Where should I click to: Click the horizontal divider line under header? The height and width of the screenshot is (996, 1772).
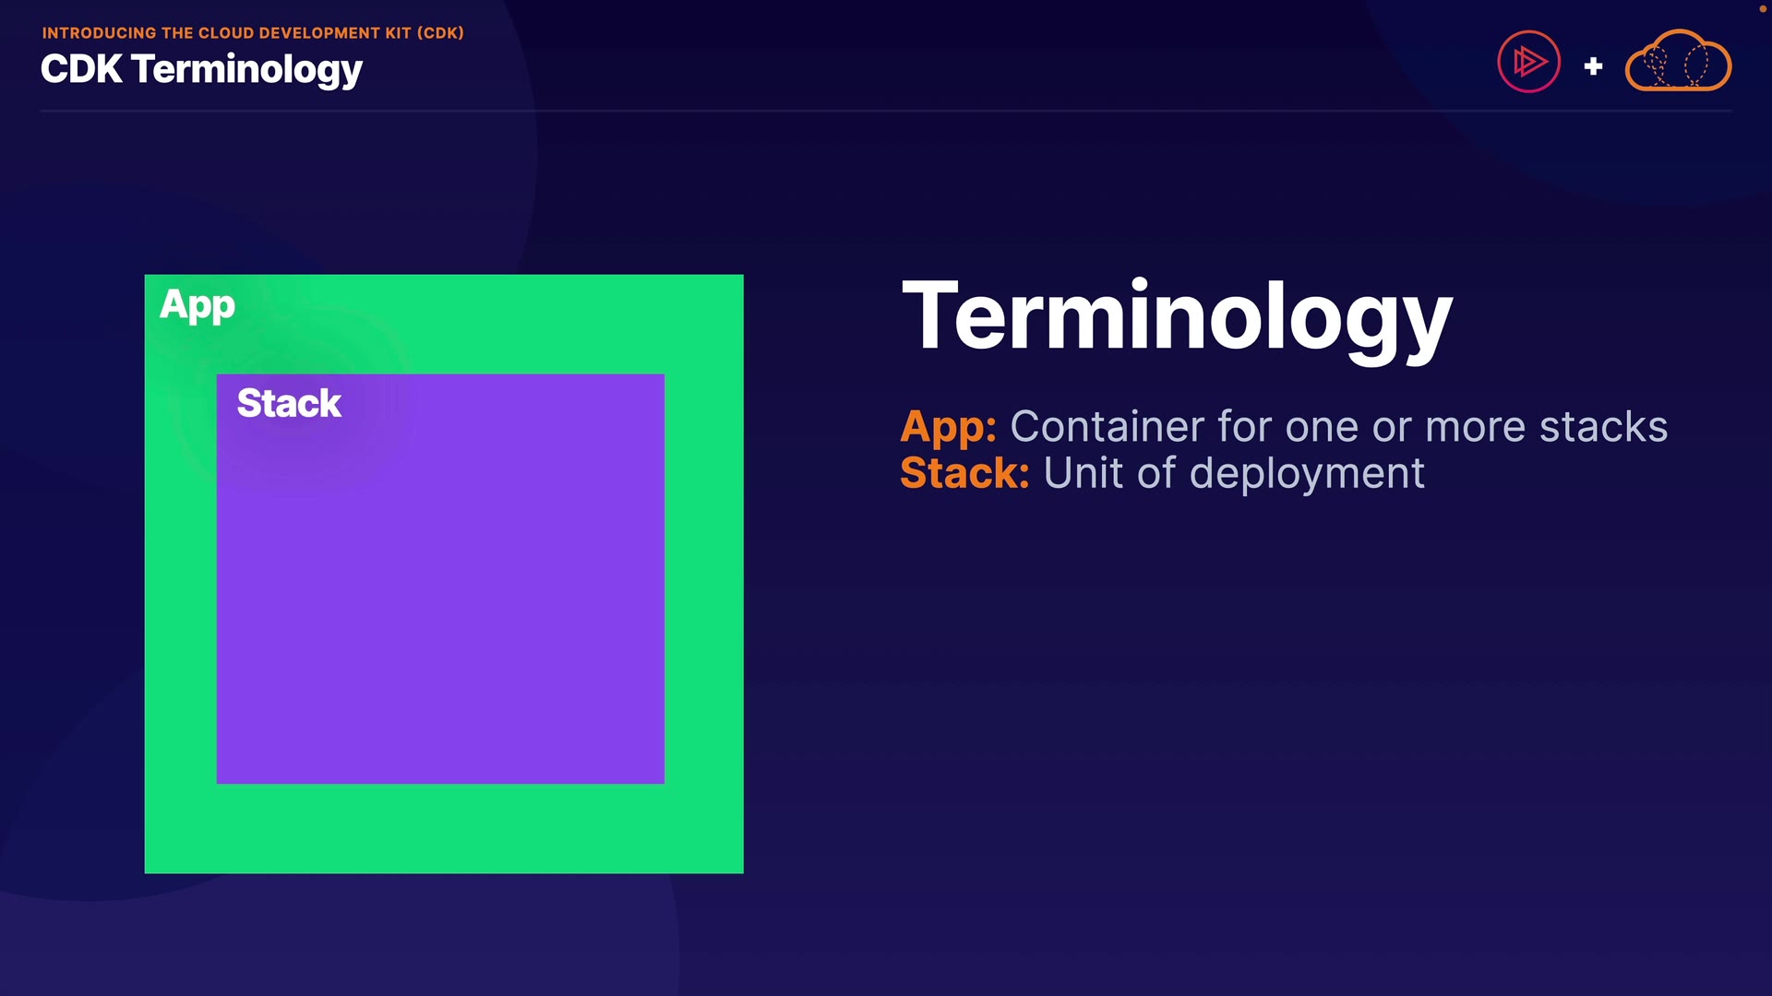pos(886,111)
